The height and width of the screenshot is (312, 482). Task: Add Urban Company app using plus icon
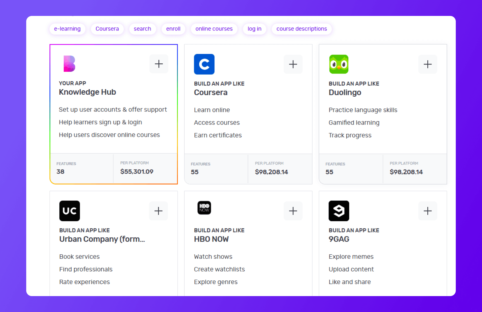[158, 211]
